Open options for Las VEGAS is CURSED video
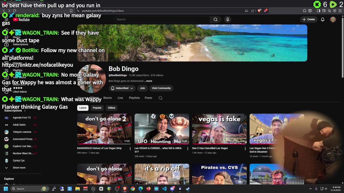The width and height of the screenshot is (344, 193). point(188,149)
